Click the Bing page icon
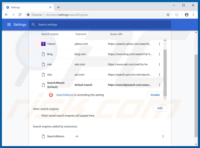The image size is (200, 148). pyautogui.click(x=43, y=54)
